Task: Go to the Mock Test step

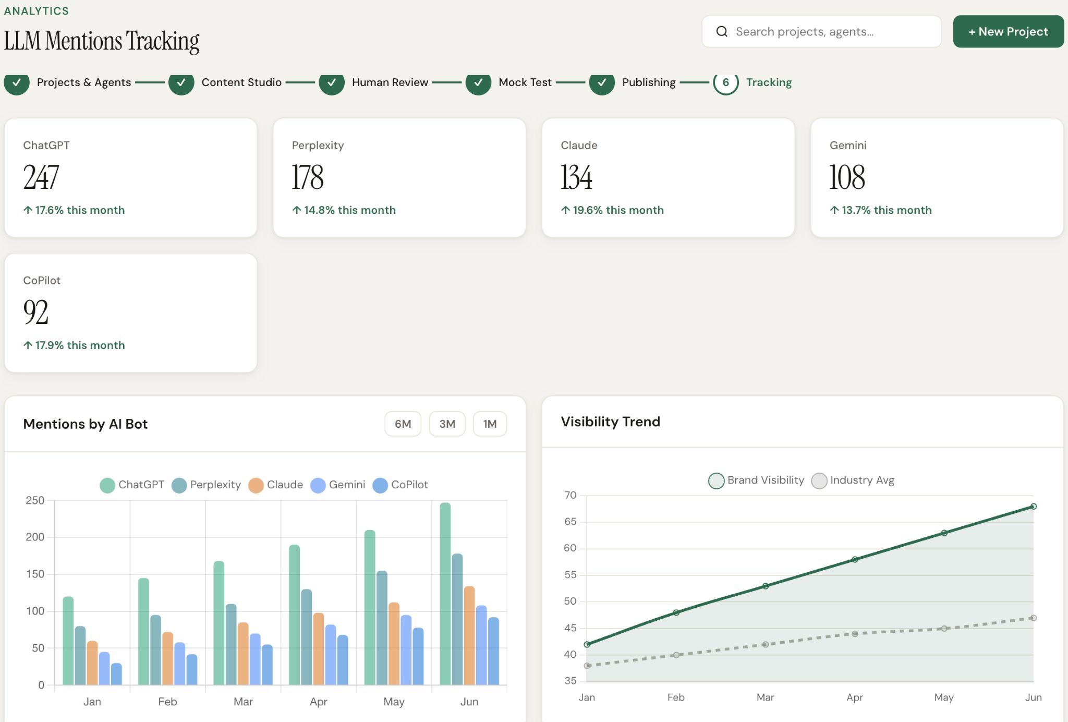Action: [x=525, y=82]
